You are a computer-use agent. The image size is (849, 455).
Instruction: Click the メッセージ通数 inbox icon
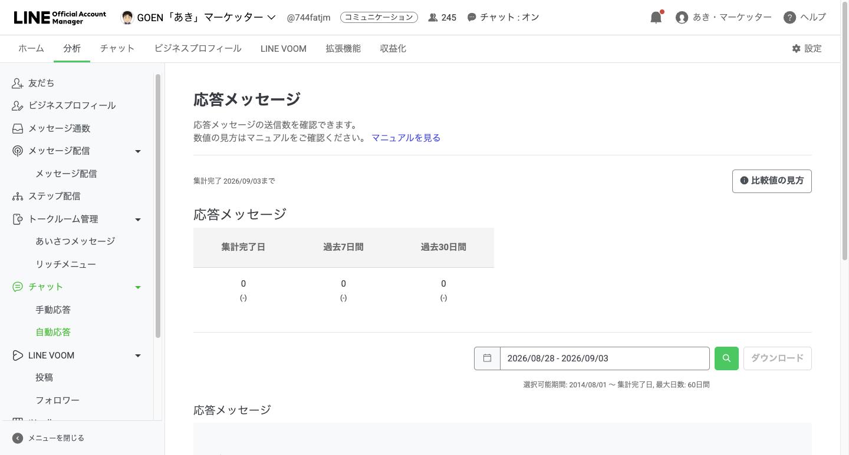[18, 128]
